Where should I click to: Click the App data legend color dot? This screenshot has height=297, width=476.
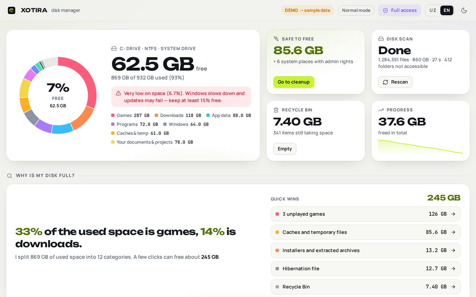[x=208, y=115]
